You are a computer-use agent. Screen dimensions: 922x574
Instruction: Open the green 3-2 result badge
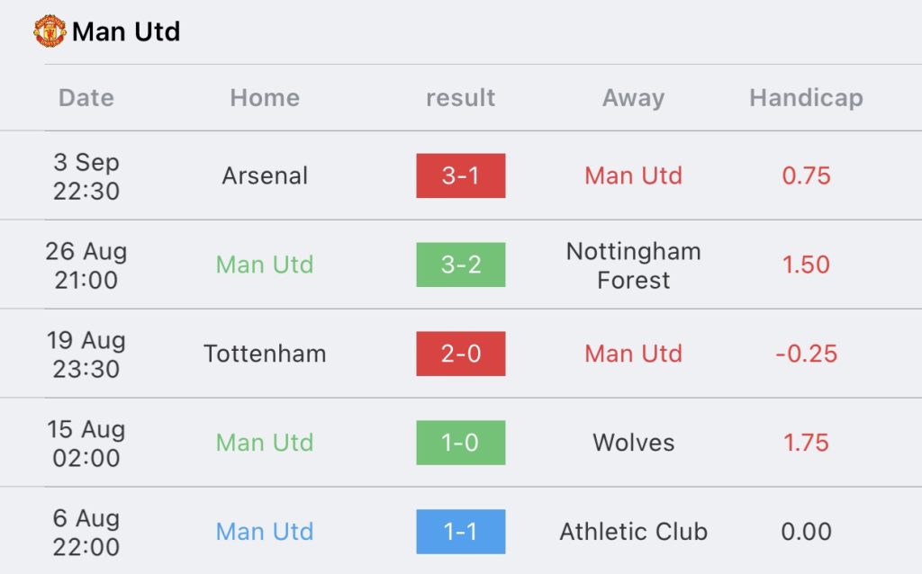coord(460,265)
